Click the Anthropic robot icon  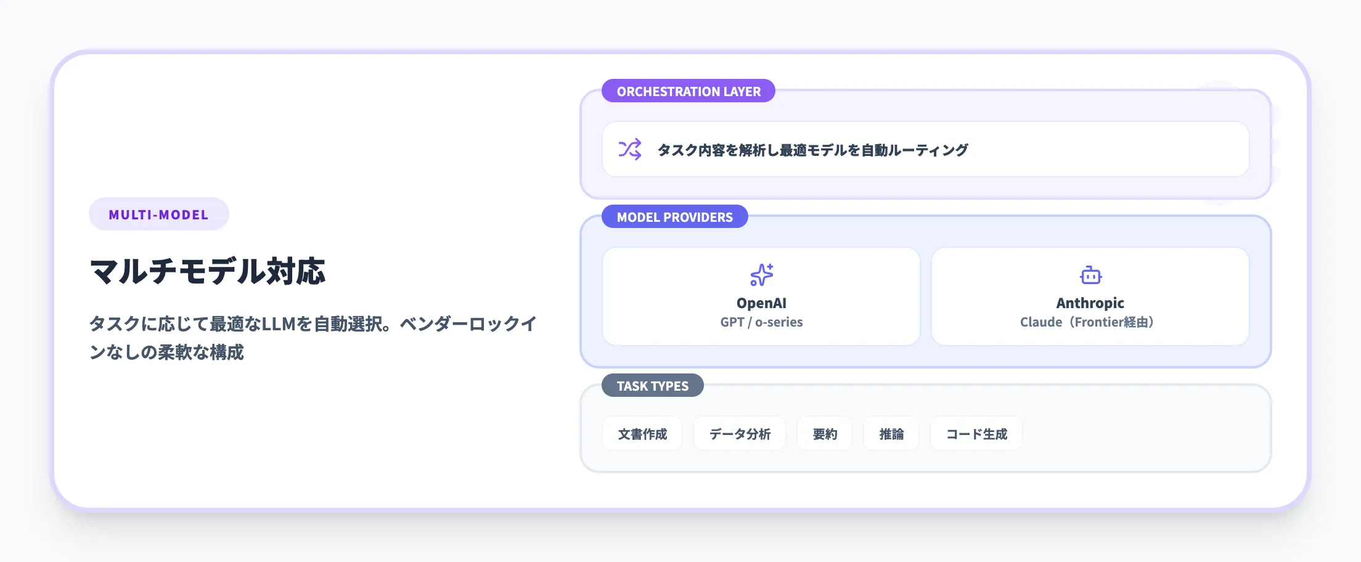pyautogui.click(x=1090, y=275)
